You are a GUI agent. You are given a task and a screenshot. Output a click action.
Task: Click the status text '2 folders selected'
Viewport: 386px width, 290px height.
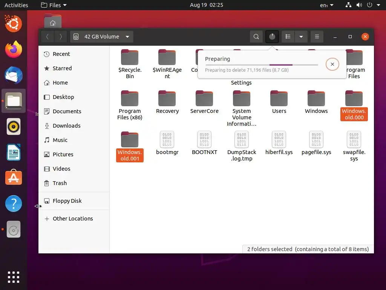pos(270,249)
